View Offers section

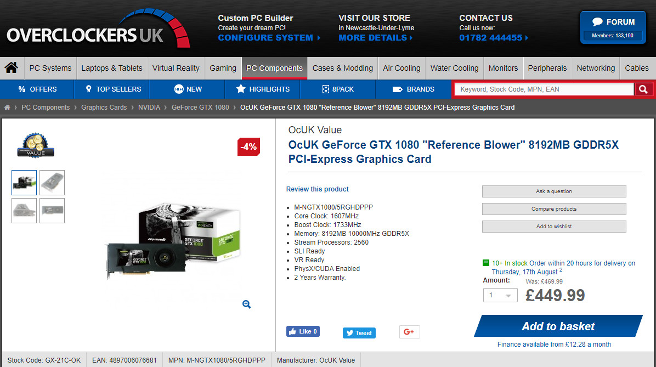tap(37, 89)
